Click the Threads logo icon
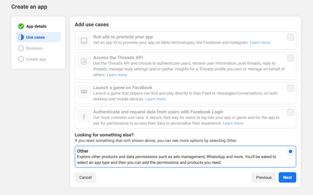This screenshot has width=313, height=195. [84, 61]
